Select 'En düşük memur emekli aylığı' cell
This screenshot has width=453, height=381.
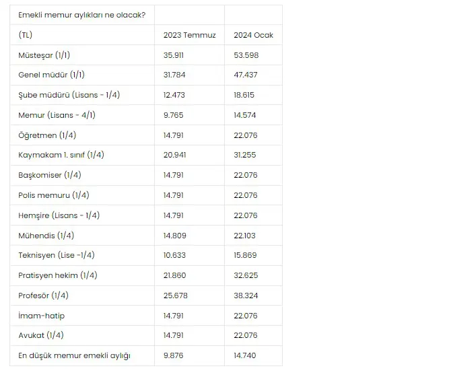(74, 355)
